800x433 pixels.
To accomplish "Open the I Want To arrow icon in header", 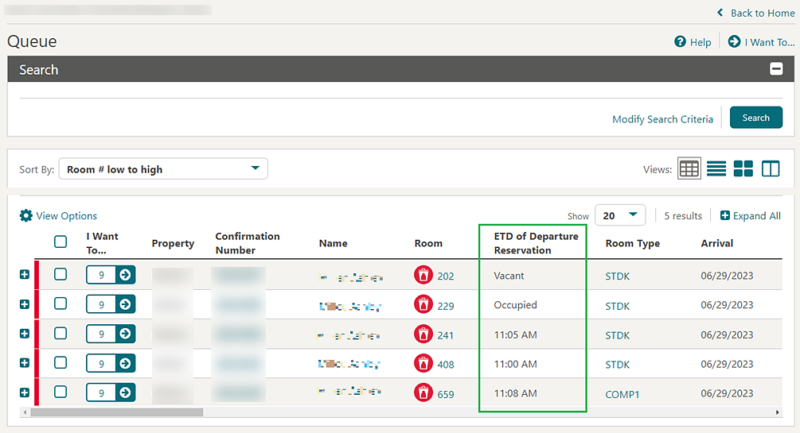I will coord(734,42).
